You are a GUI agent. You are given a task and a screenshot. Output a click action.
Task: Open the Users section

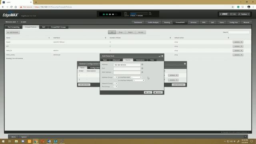coord(222,22)
